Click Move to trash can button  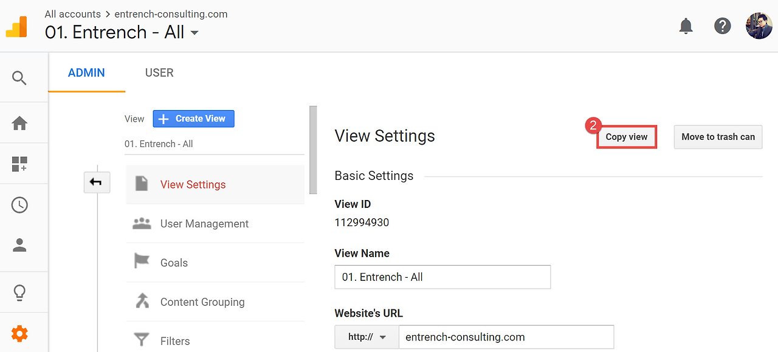tap(718, 137)
